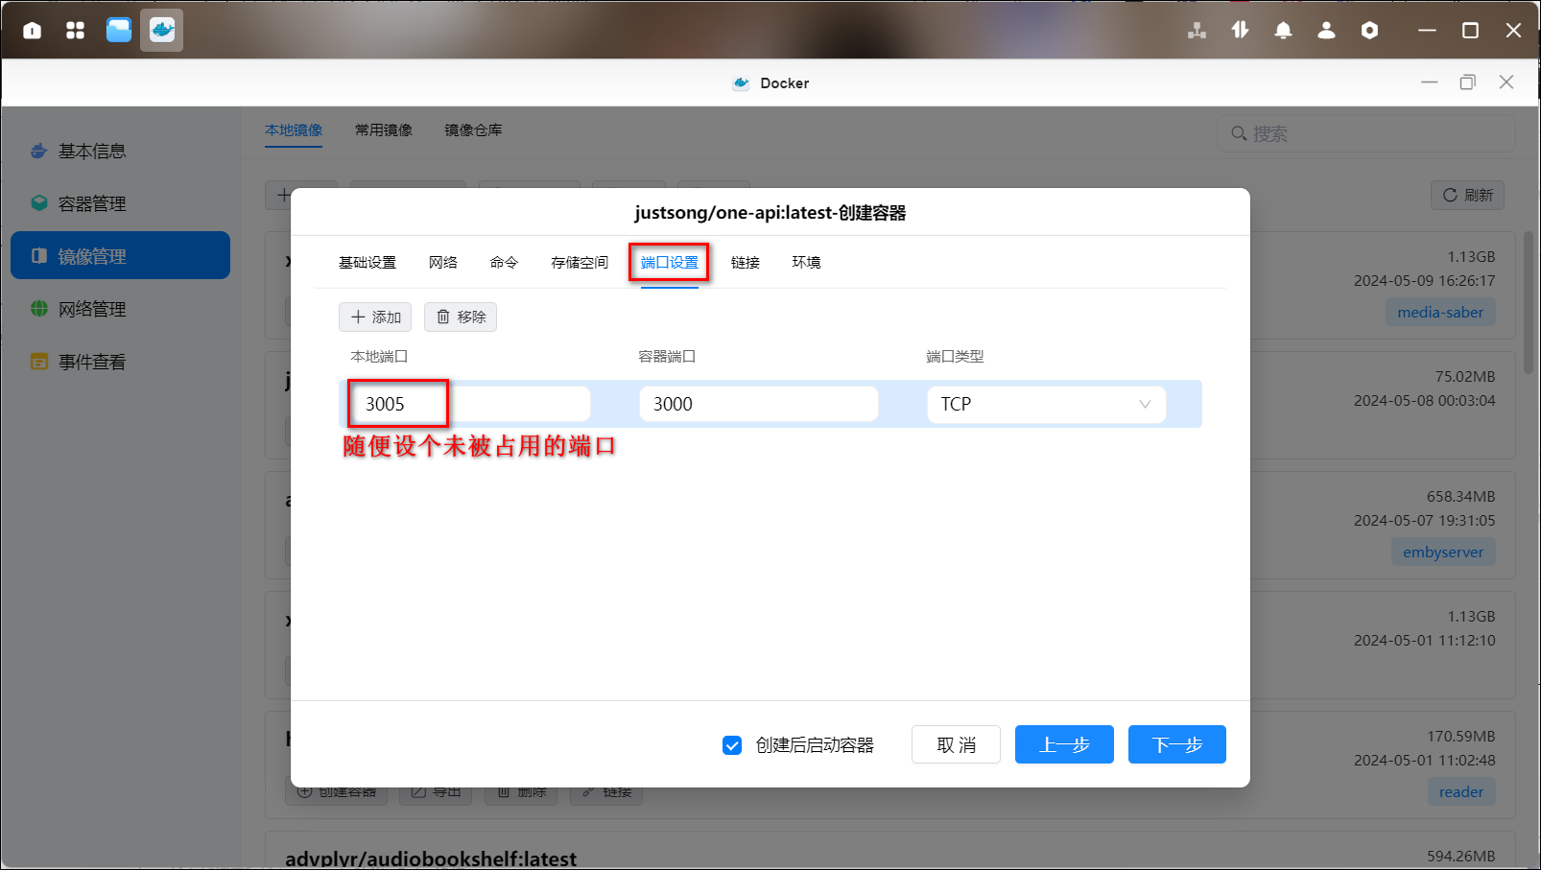Select 容器管理 in the sidebar
Image resolution: width=1541 pixels, height=870 pixels.
coord(92,203)
